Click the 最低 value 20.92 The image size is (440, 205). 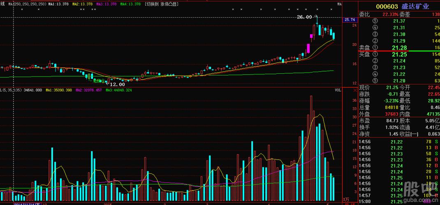click(x=434, y=101)
